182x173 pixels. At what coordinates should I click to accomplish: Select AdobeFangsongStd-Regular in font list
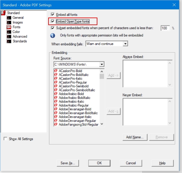79,124
